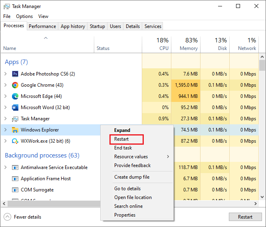Click the Microsoft Word icon

tap(15, 108)
